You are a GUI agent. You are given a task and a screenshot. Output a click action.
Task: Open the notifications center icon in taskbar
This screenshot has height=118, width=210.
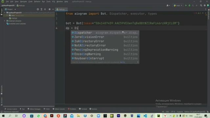pyautogui.click(x=206, y=116)
